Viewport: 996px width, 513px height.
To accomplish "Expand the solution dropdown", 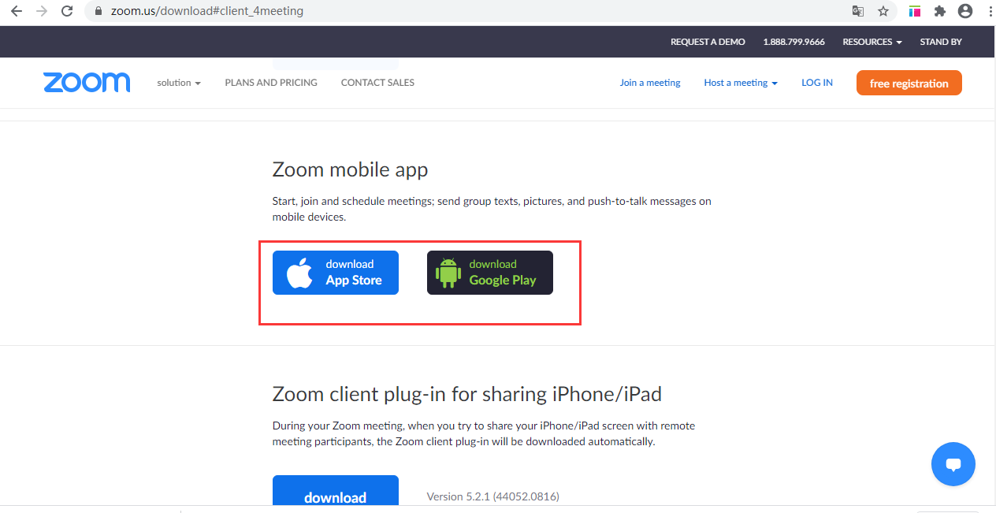I will tap(179, 83).
